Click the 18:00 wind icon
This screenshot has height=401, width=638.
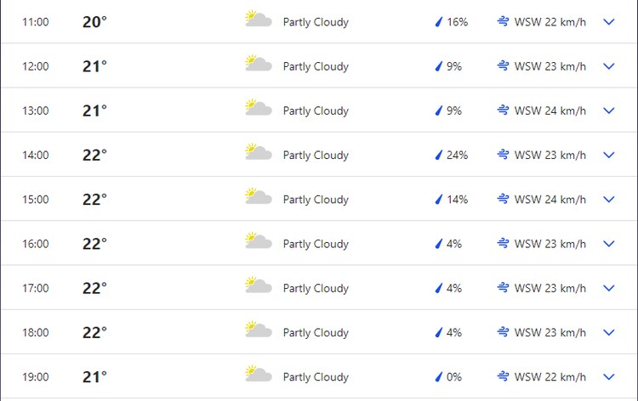(x=504, y=332)
